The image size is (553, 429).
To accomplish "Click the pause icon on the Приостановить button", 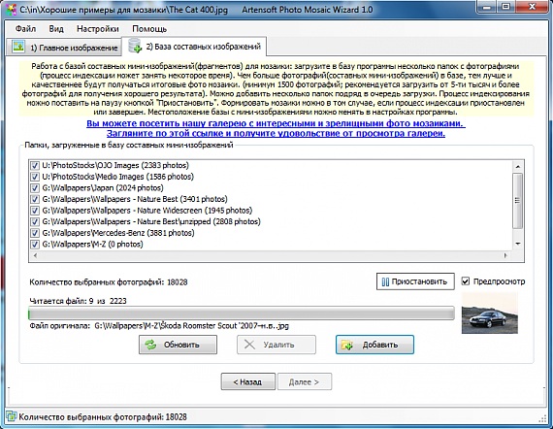I will click(x=385, y=281).
